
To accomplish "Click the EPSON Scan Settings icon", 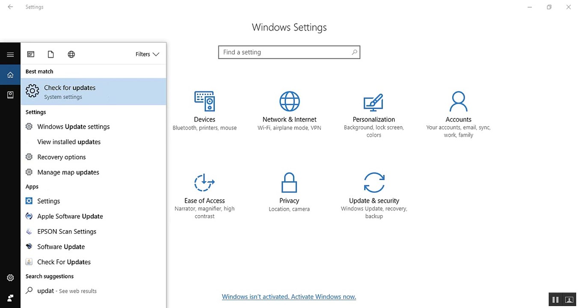I will tap(29, 231).
